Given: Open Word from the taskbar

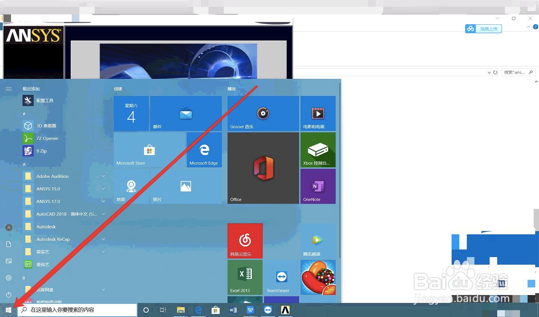Looking at the screenshot, I should pyautogui.click(x=233, y=310).
